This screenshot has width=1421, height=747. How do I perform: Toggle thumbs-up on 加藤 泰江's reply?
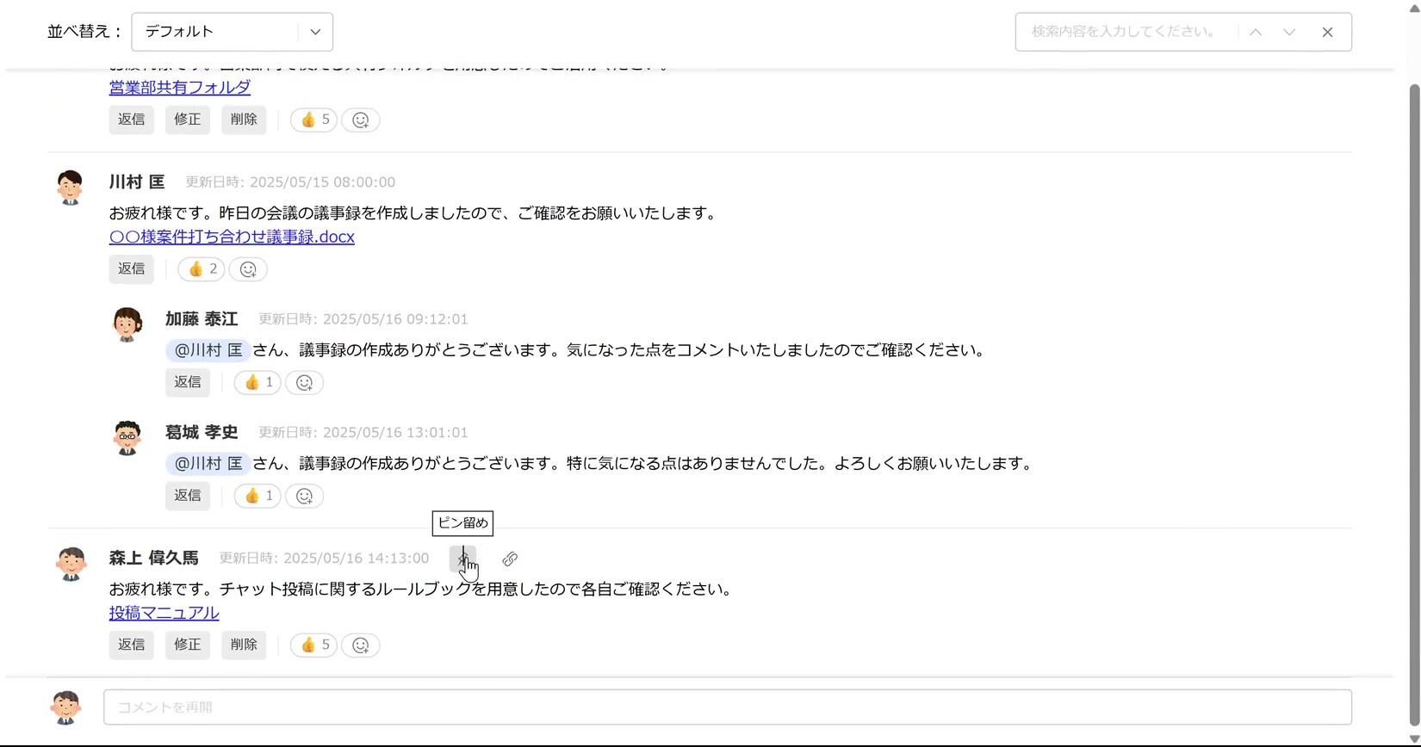click(x=258, y=383)
